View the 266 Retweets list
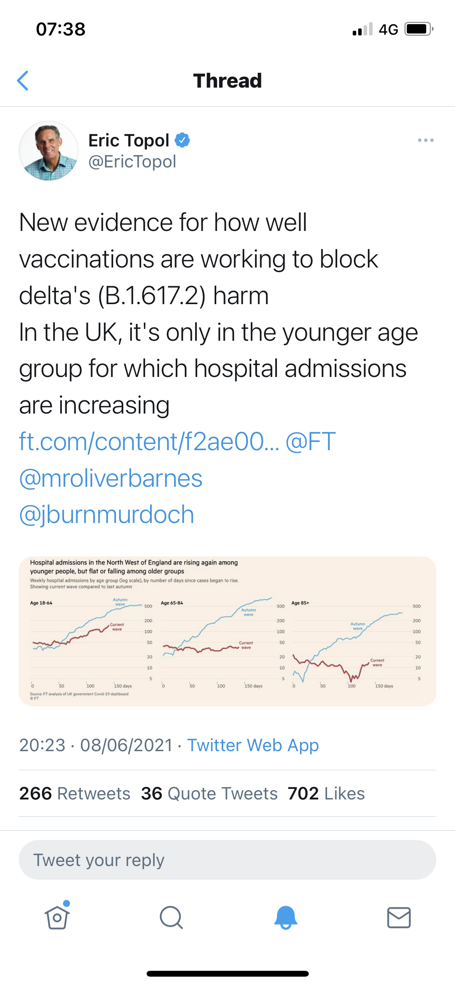The width and height of the screenshot is (455, 986). point(75,794)
